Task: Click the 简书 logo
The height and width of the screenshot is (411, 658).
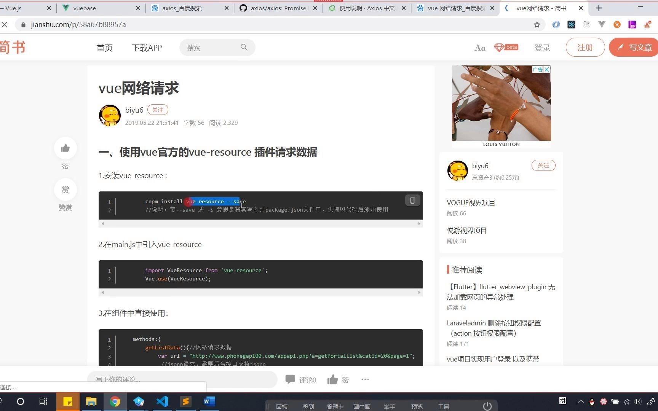Action: pos(13,47)
